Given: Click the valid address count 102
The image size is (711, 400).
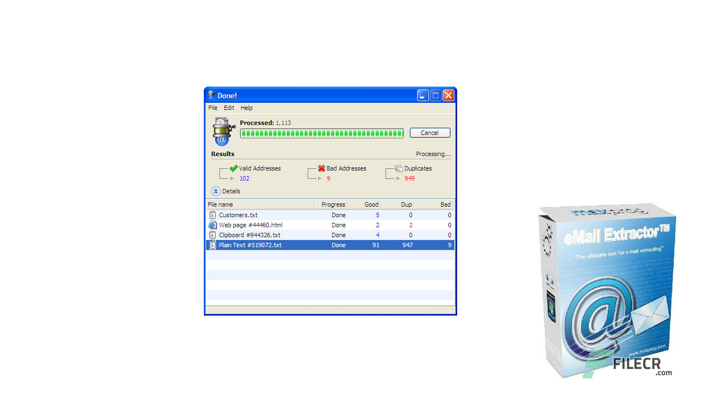Looking at the screenshot, I should [x=244, y=178].
